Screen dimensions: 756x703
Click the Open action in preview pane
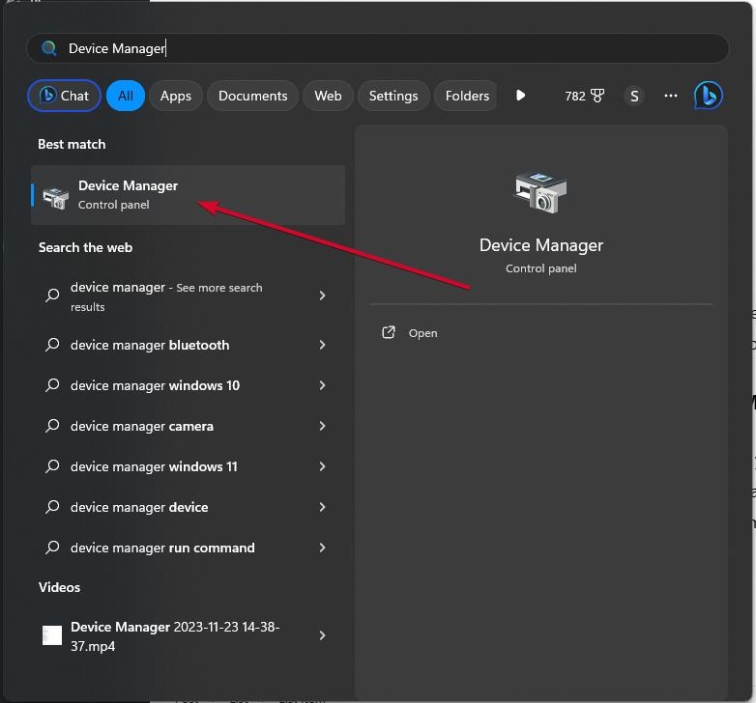click(x=422, y=333)
